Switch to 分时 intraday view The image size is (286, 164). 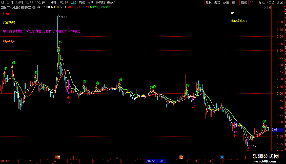click(10, 2)
